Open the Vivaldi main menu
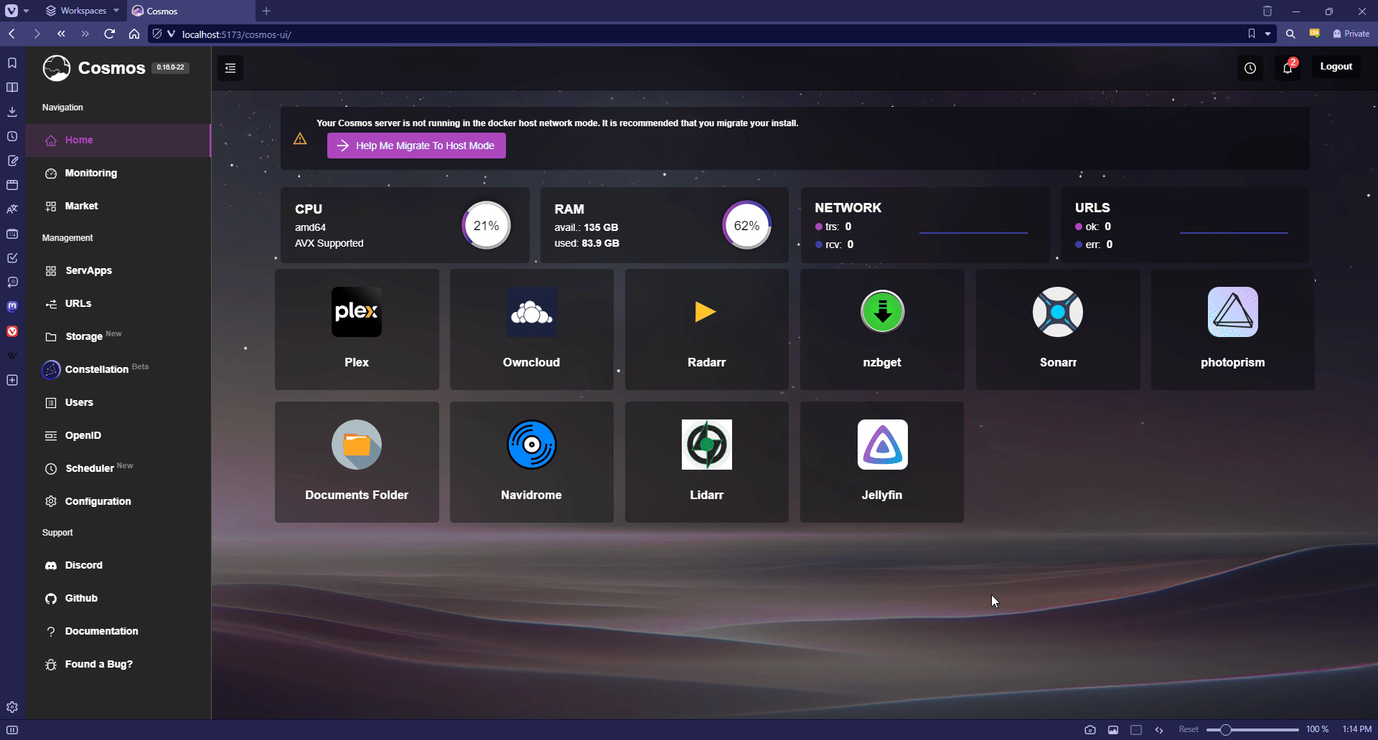The image size is (1378, 740). [x=12, y=11]
